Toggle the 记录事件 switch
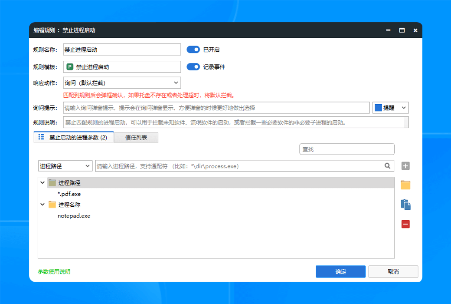Screen dimensions: 451x304 pyautogui.click(x=193, y=67)
